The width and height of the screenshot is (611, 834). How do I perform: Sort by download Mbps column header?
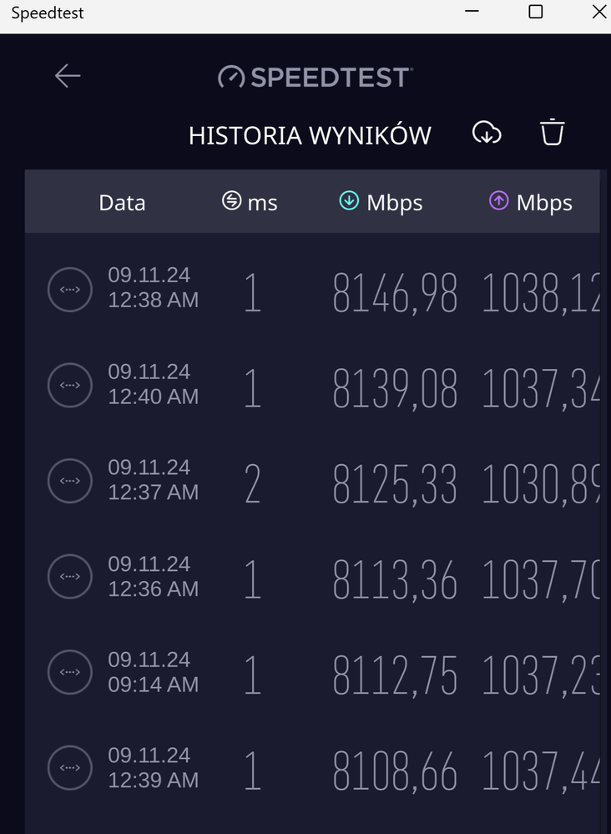coord(381,202)
